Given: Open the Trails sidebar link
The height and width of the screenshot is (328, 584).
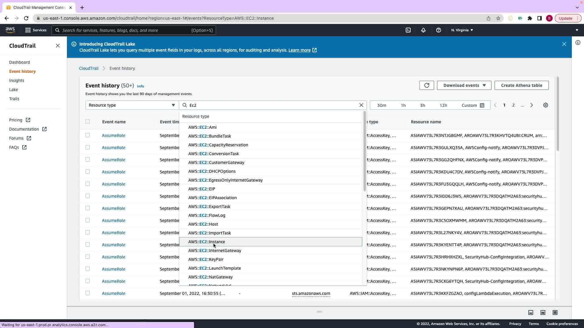Looking at the screenshot, I should [14, 99].
